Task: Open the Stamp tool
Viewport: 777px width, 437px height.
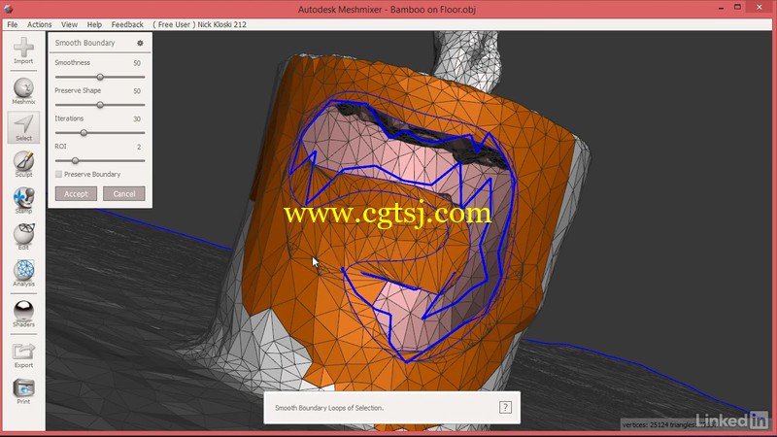Action: coord(23,200)
